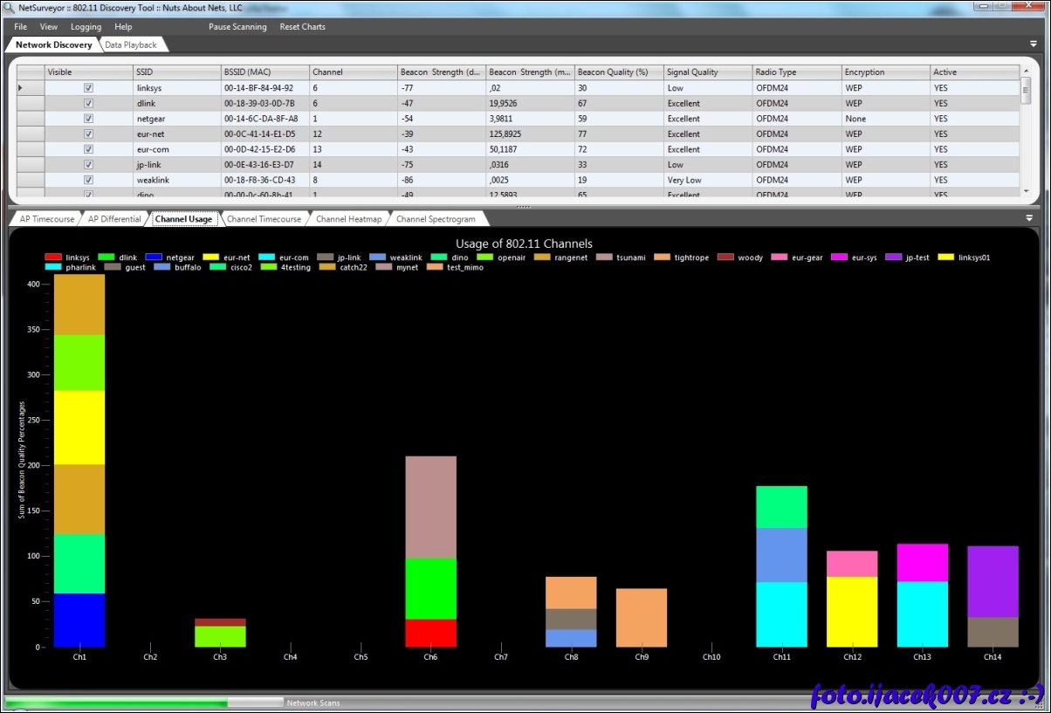Uncheck the Visible checkbox for linksys
1051x713 pixels.
coord(88,88)
